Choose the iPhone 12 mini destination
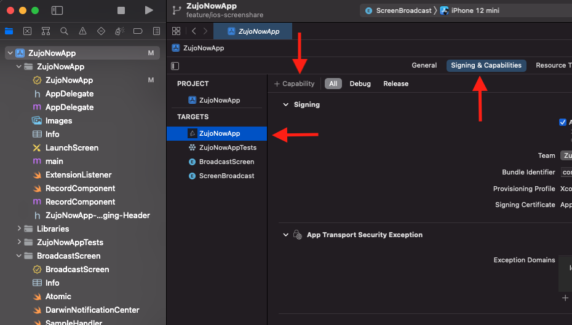 coord(470,10)
